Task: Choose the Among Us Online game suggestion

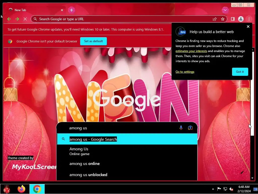Action: point(127,152)
